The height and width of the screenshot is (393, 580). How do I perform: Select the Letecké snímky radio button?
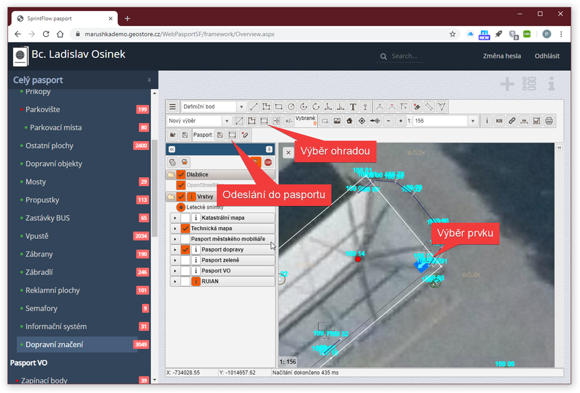(181, 207)
